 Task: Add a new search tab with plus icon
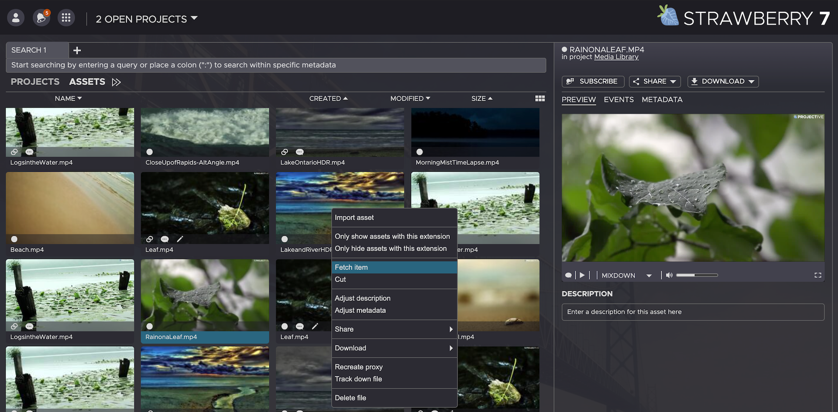coord(77,51)
